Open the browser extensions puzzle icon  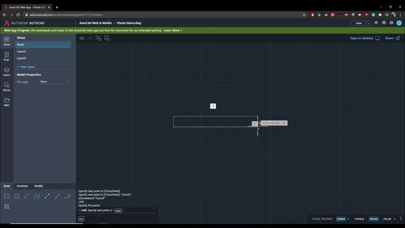tap(380, 15)
